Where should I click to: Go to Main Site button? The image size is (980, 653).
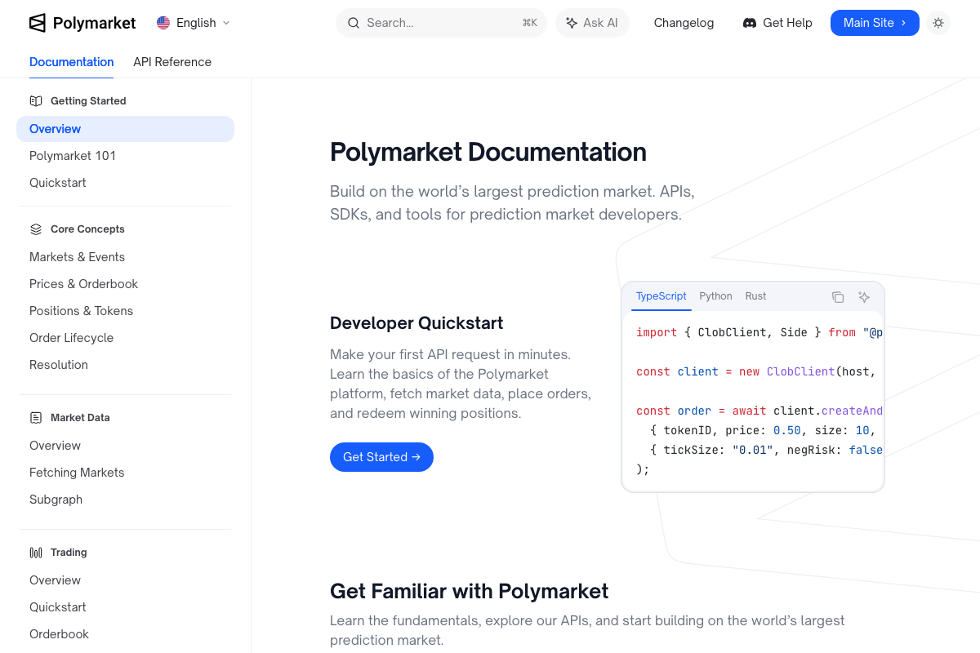point(875,23)
